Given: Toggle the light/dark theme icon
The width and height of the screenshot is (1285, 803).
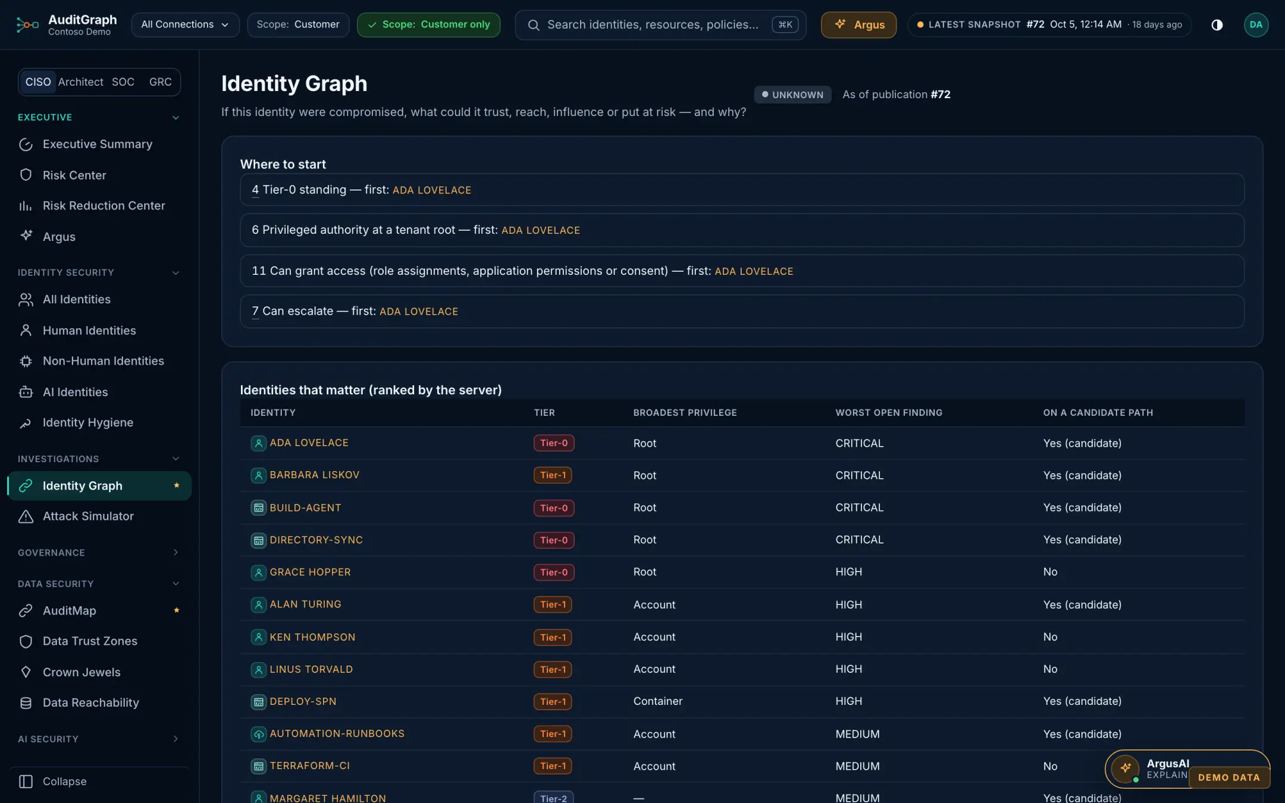Looking at the screenshot, I should tap(1217, 24).
